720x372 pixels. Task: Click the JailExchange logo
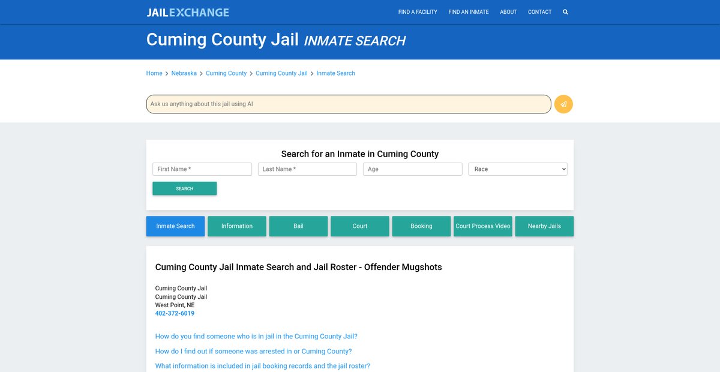[187, 12]
